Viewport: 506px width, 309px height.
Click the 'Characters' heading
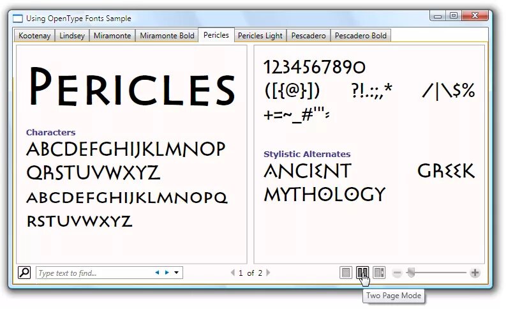(x=50, y=132)
